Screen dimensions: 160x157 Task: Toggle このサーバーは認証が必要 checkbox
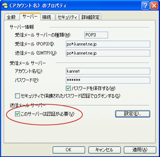point(17,114)
